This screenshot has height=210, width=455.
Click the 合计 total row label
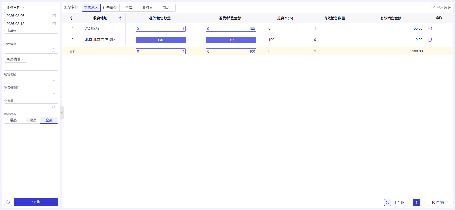click(73, 51)
